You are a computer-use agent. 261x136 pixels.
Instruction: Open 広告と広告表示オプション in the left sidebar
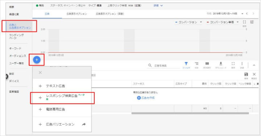coord(20,26)
